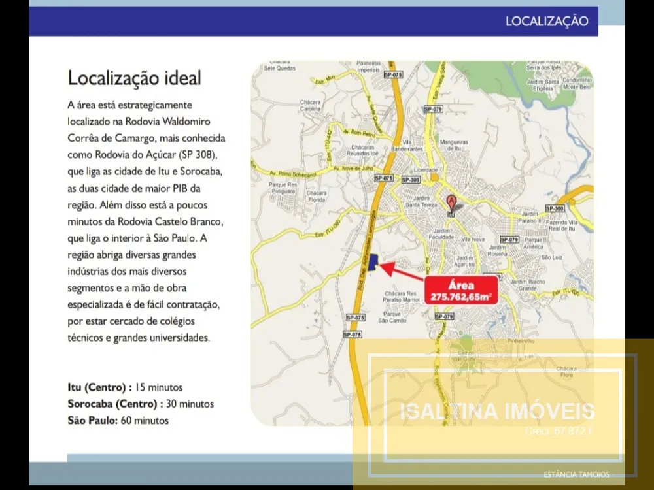The image size is (654, 490).
Task: Click the 'Sete Quedas' map label
Action: tap(279, 68)
